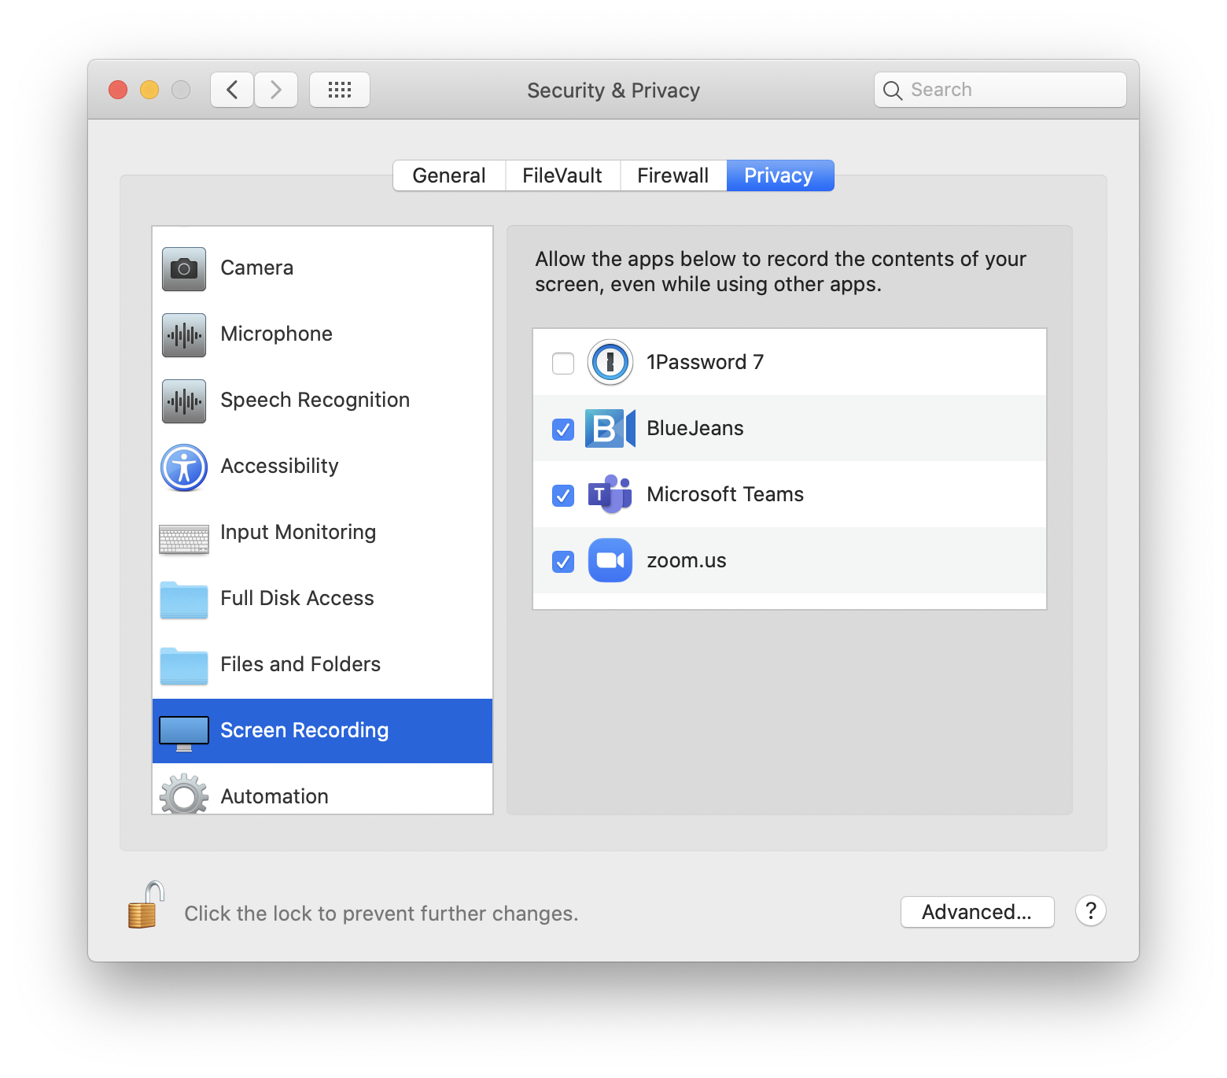
Task: Click the back navigation arrow
Action: [x=231, y=90]
